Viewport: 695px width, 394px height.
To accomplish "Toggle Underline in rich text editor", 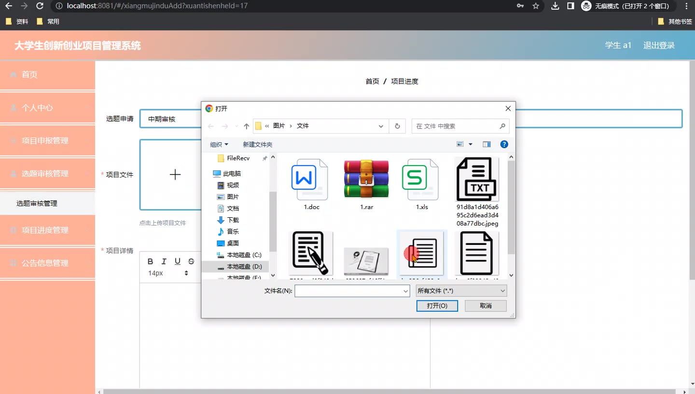I will pos(178,261).
